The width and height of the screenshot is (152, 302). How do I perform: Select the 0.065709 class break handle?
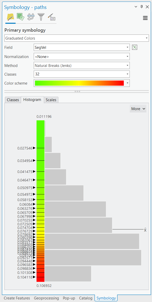click(34, 212)
